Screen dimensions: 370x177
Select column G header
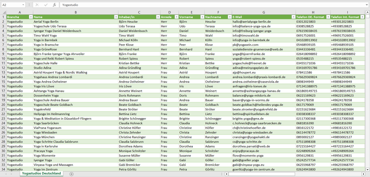point(263,12)
